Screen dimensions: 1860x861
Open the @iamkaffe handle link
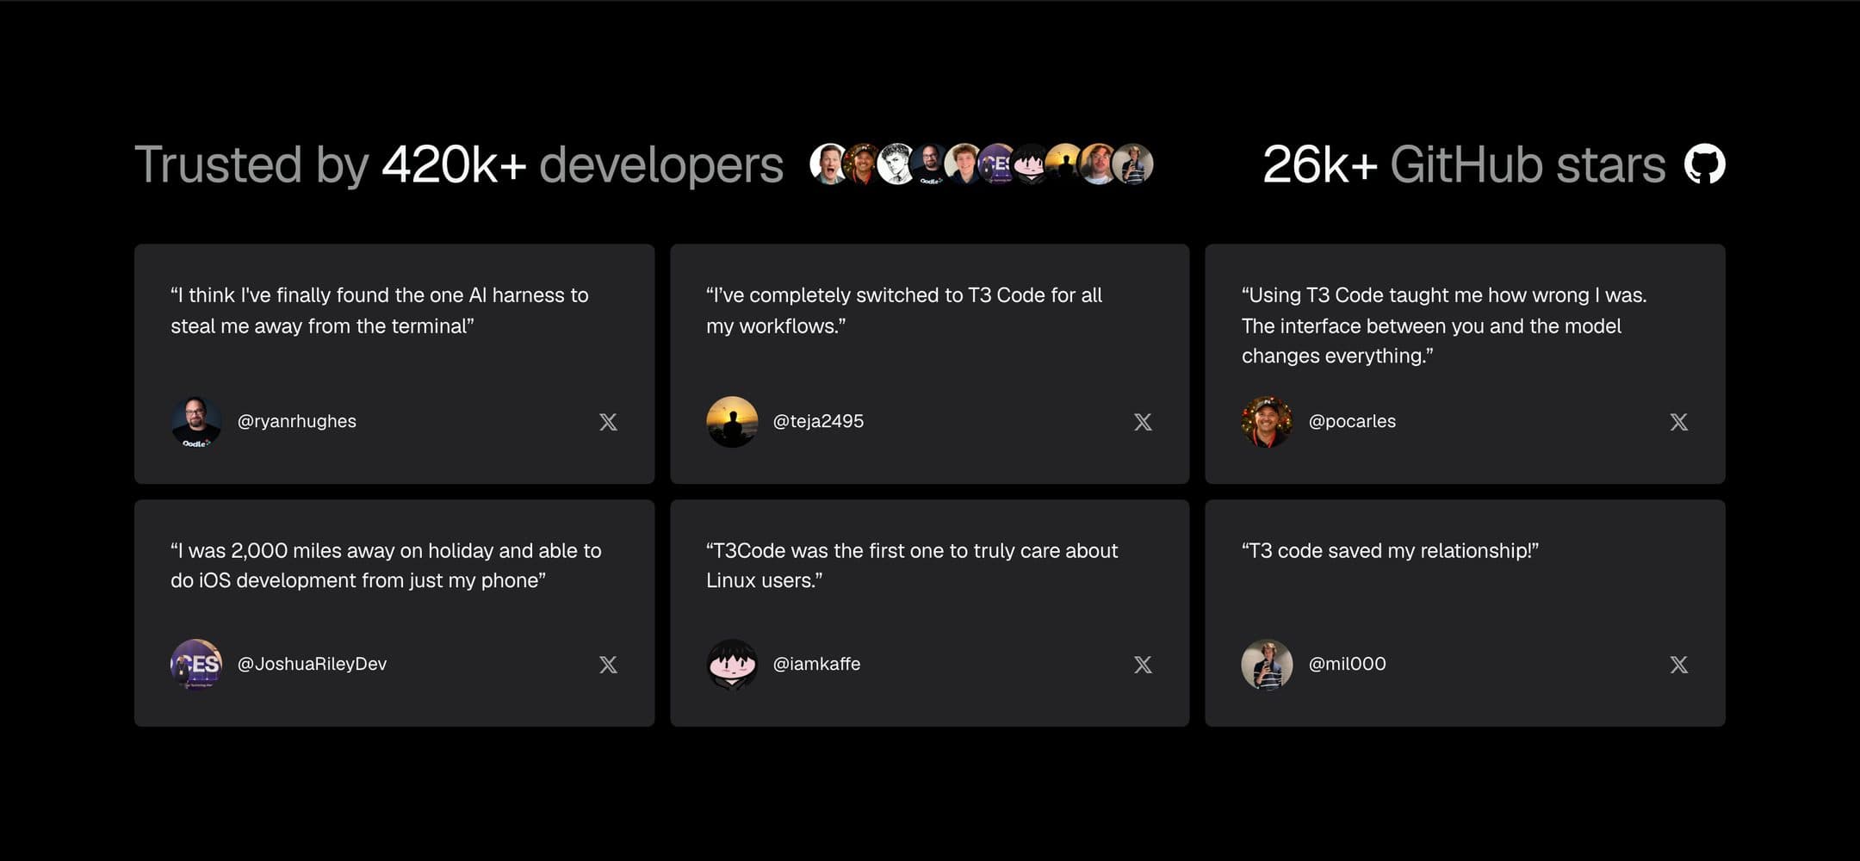pyautogui.click(x=816, y=664)
